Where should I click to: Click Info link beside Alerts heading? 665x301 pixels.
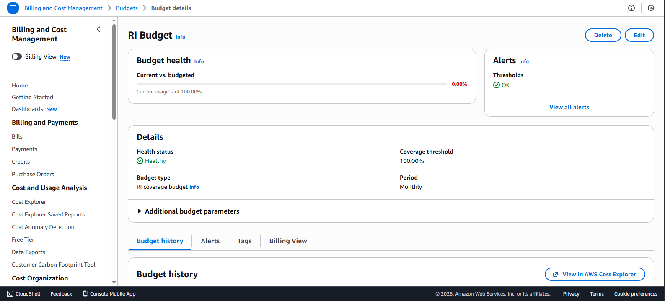coord(524,62)
